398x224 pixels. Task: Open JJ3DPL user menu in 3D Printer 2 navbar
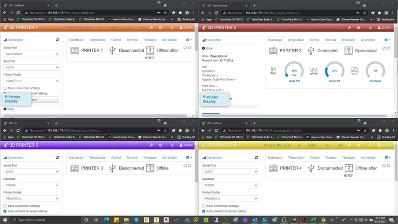(x=384, y=28)
